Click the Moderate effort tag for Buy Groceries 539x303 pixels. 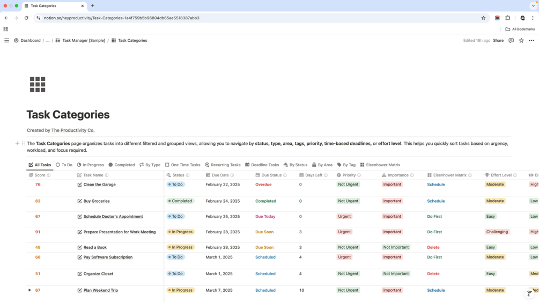(495, 201)
